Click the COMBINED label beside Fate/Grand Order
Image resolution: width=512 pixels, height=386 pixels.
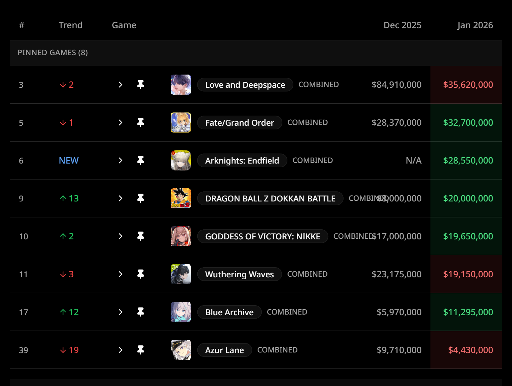point(308,123)
